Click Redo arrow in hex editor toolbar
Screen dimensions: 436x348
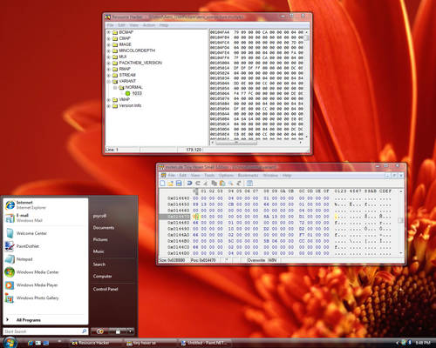198,183
